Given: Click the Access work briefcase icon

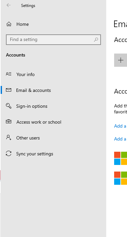Looking at the screenshot, I should 9,122.
